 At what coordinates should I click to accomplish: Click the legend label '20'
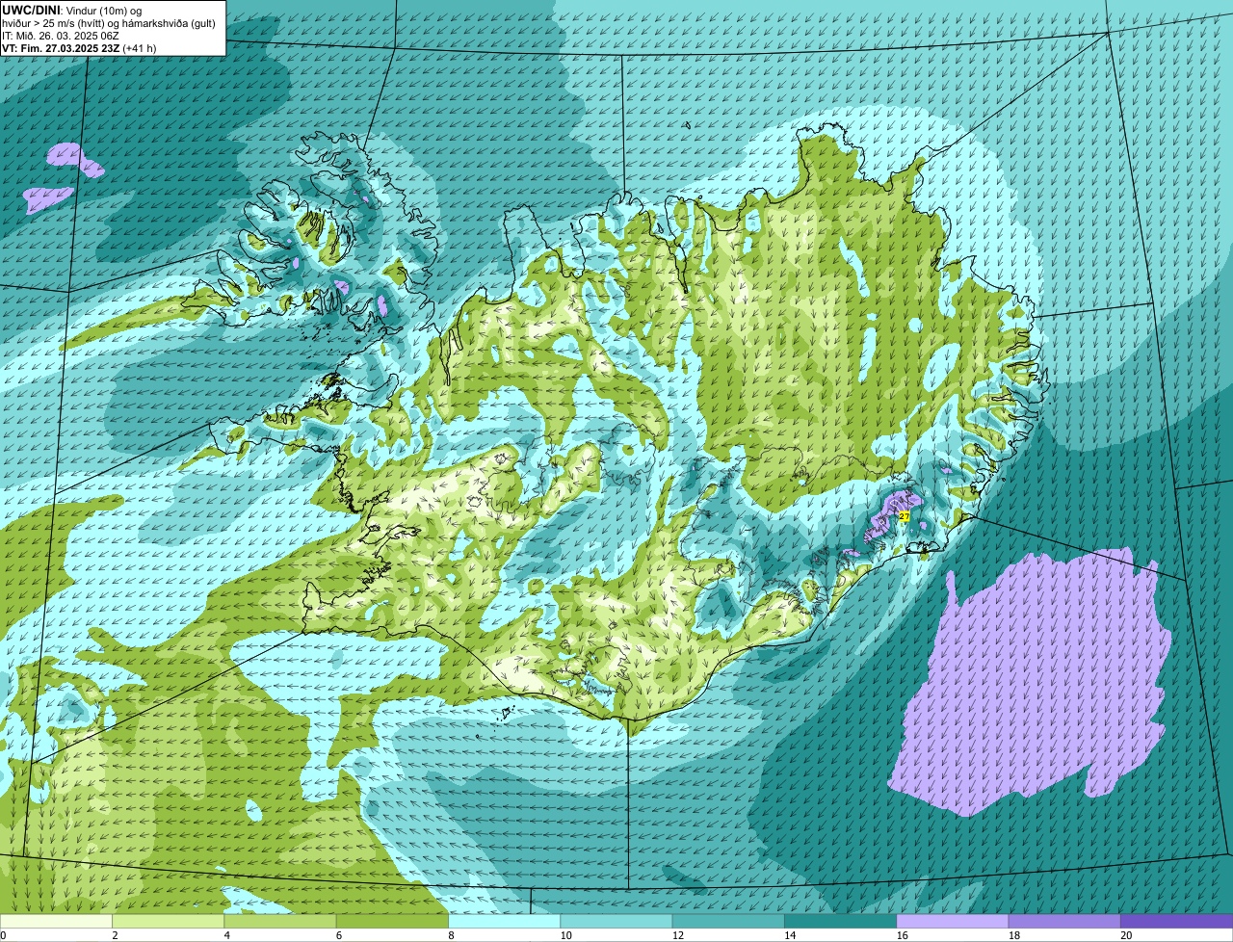tap(1125, 935)
